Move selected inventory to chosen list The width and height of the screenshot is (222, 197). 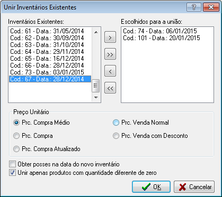coord(110,37)
